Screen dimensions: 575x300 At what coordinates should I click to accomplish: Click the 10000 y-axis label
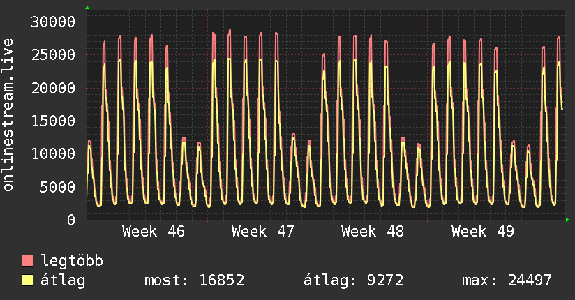(x=54, y=153)
